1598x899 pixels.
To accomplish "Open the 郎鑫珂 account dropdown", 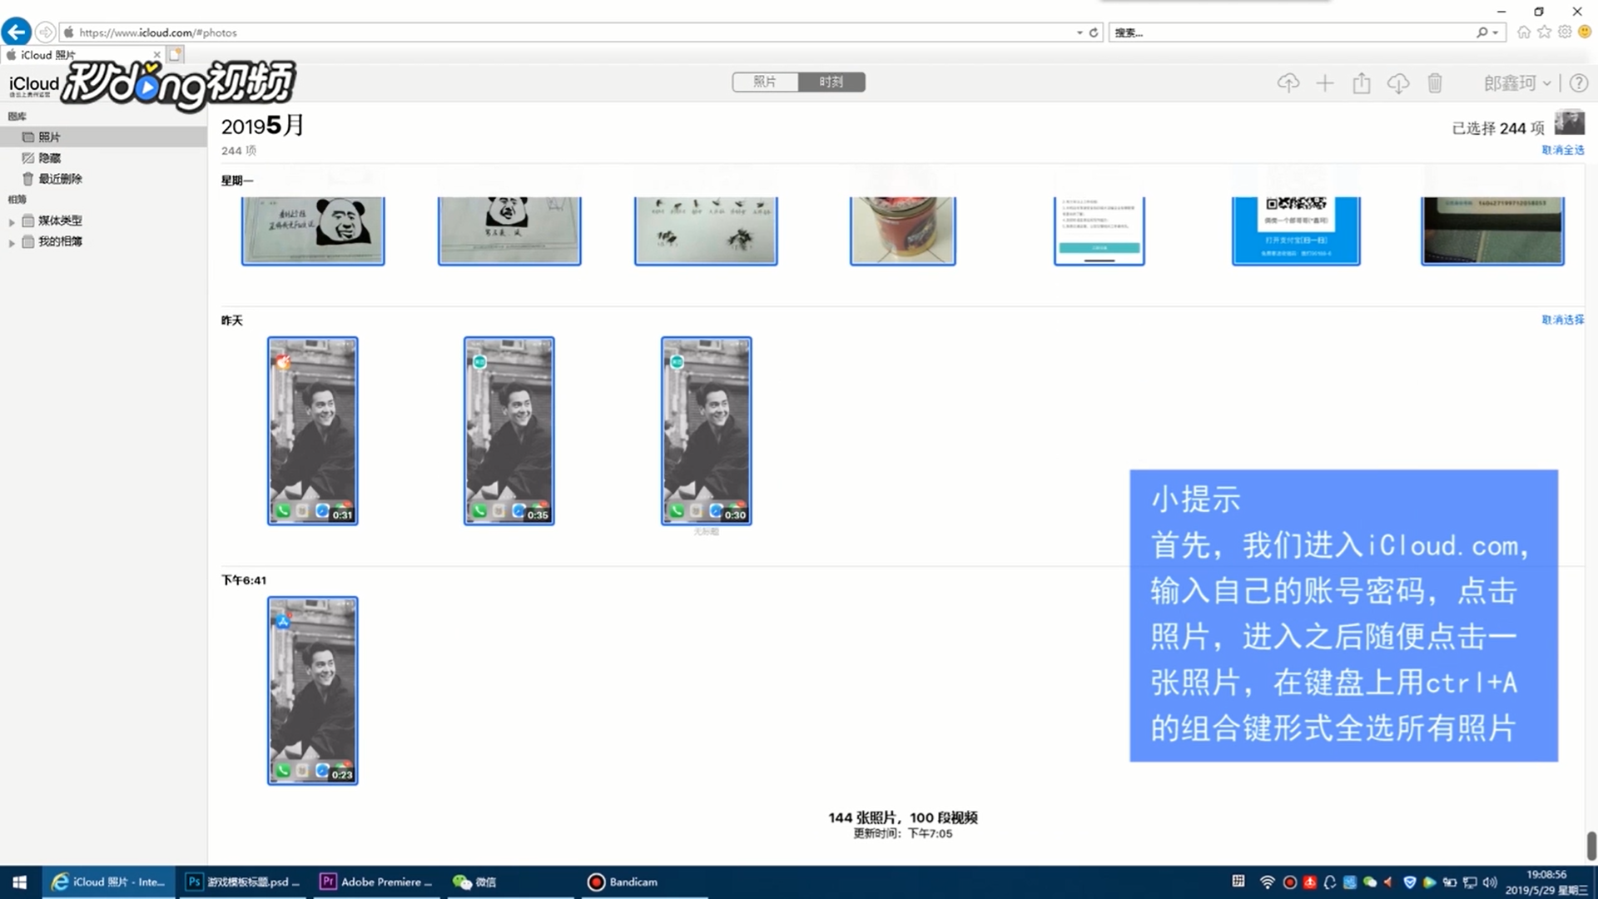I will click(1517, 83).
